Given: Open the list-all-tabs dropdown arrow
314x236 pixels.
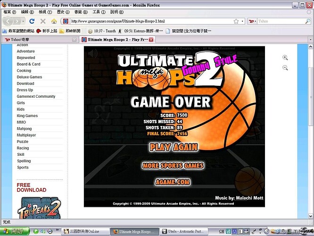Looking at the screenshot, I should [310, 40].
